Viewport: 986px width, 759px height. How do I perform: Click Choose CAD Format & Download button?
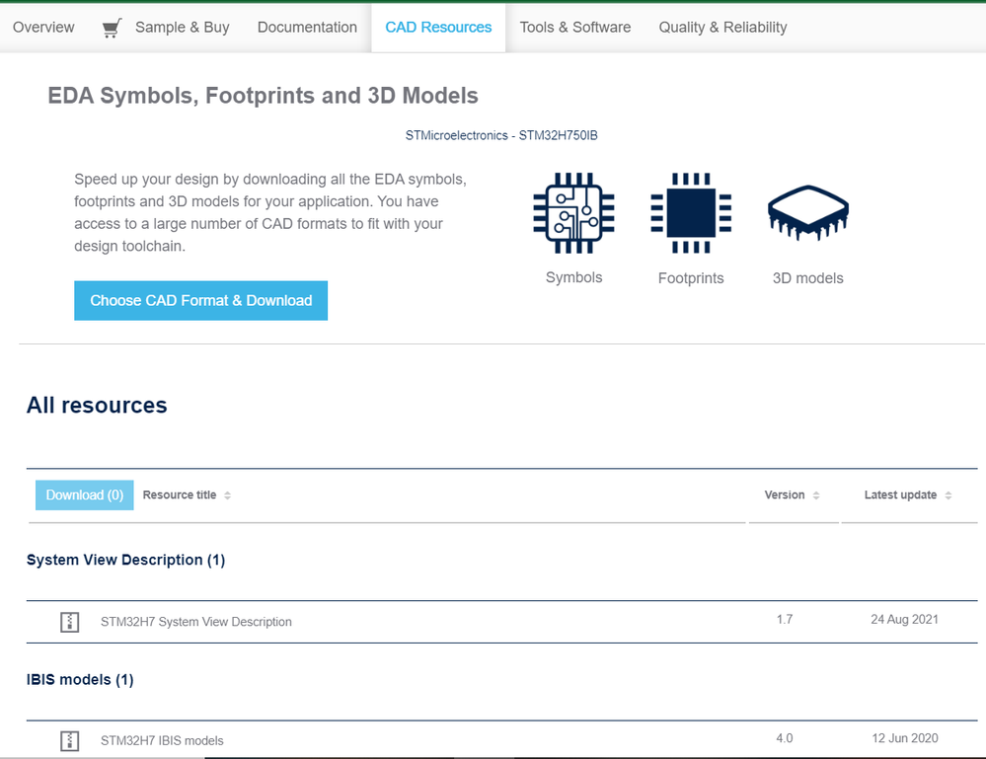(200, 301)
